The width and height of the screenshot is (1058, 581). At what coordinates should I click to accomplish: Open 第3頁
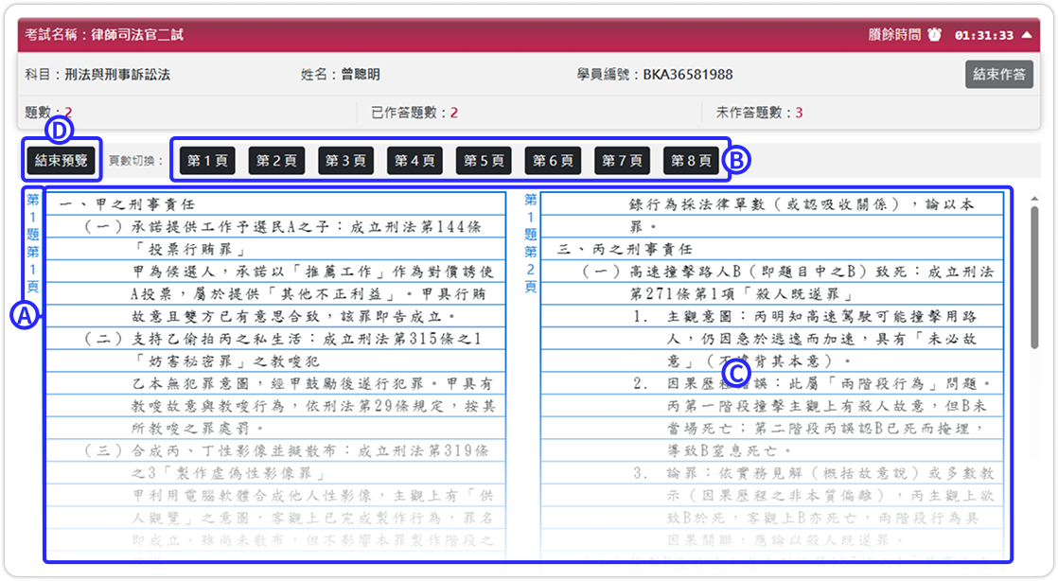pyautogui.click(x=344, y=160)
